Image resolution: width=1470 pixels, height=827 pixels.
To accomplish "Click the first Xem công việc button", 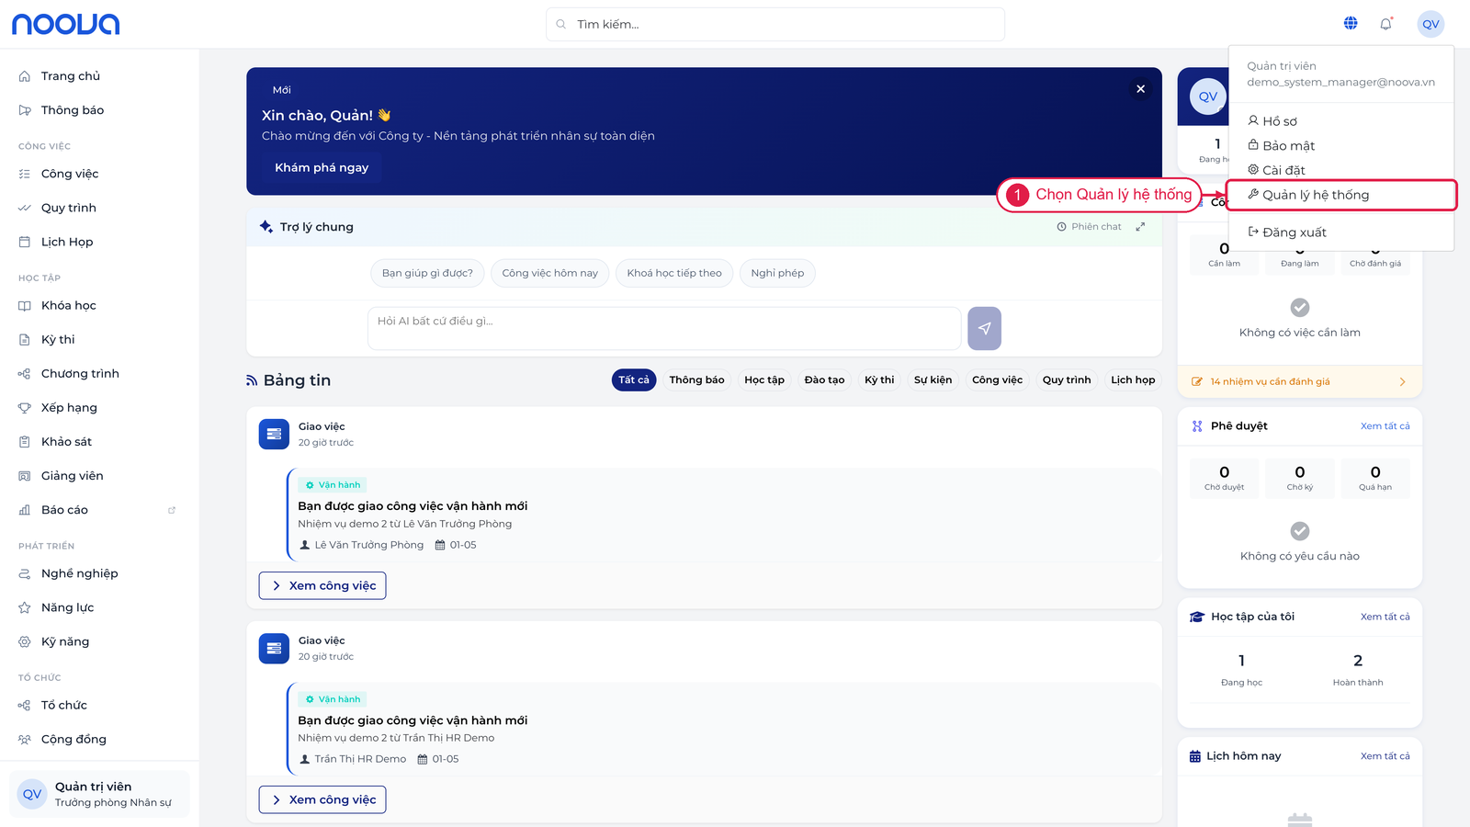I will (x=322, y=586).
